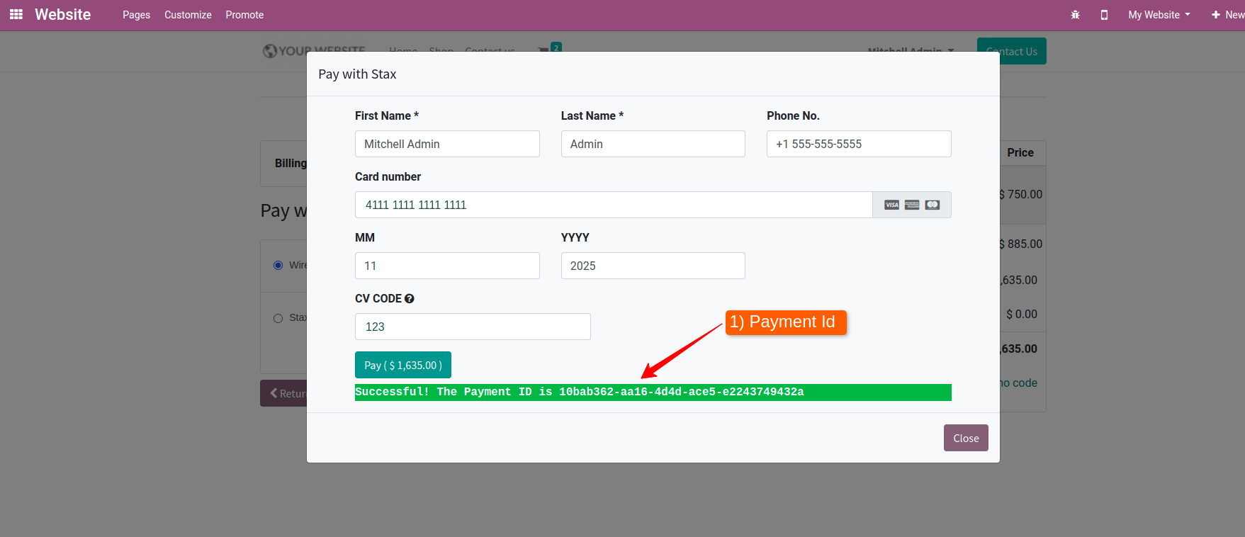Click into the Card number field
This screenshot has height=537, width=1245.
click(614, 205)
